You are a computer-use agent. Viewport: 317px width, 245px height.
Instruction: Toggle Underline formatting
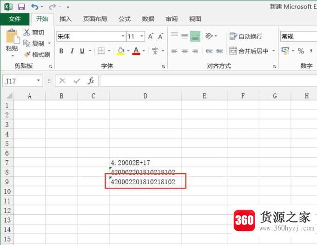pyautogui.click(x=82, y=51)
